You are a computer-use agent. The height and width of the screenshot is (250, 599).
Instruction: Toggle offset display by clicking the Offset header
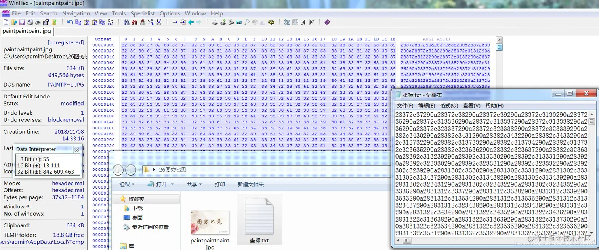(103, 39)
